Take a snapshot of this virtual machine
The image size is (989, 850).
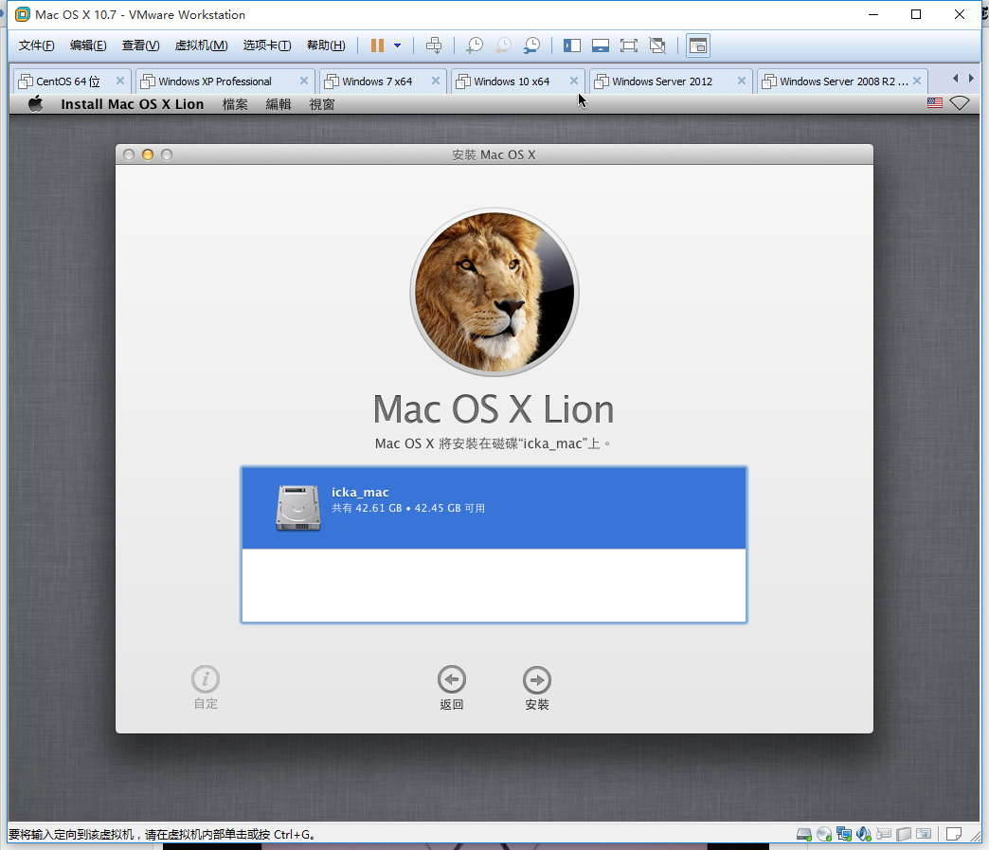475,45
